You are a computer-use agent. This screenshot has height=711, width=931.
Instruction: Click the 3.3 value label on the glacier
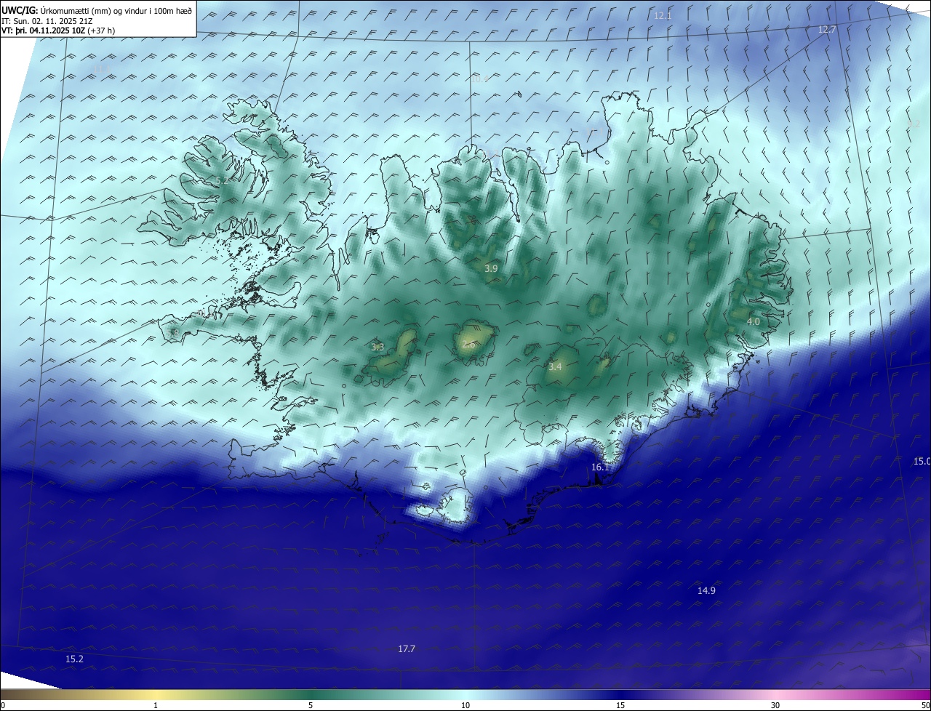point(377,348)
